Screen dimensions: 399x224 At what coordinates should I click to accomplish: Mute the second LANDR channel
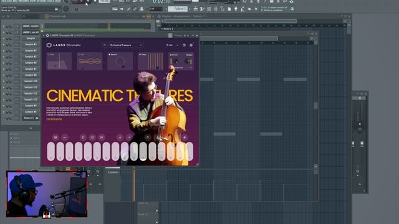pos(4,32)
